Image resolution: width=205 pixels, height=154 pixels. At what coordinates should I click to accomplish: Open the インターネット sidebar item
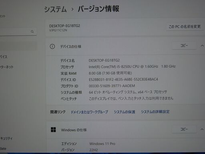[7, 67]
